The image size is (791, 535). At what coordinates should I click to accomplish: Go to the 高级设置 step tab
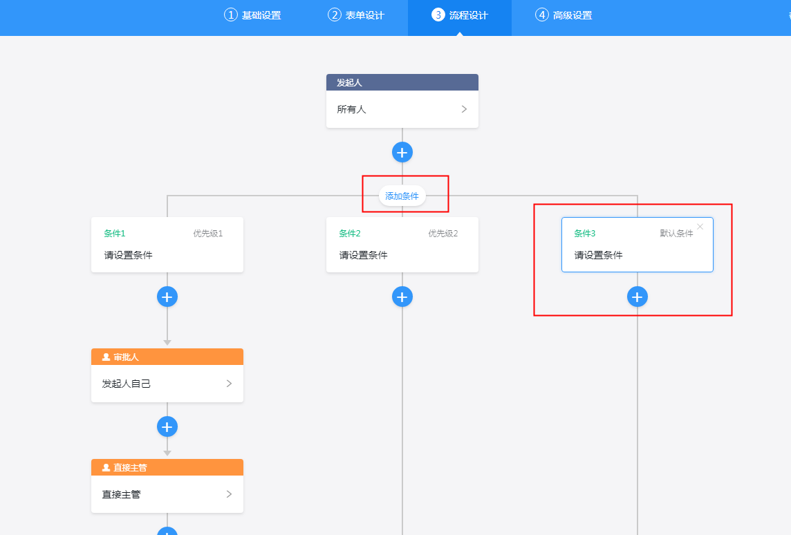click(x=564, y=15)
